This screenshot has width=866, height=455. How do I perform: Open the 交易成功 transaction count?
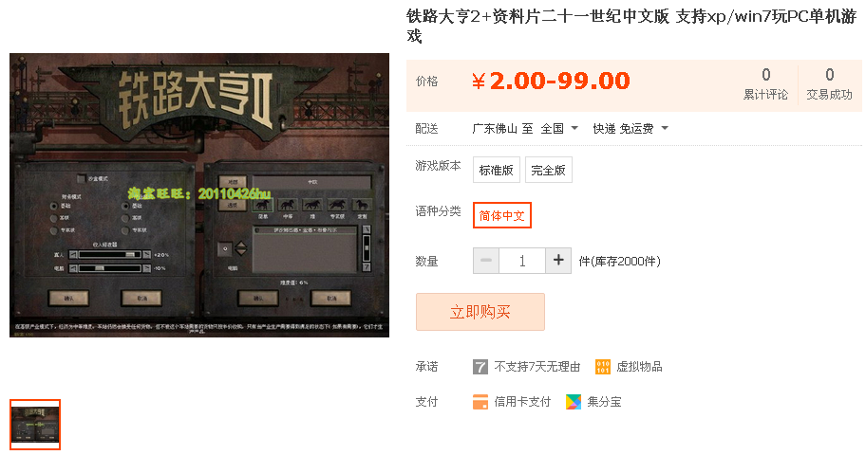(829, 84)
